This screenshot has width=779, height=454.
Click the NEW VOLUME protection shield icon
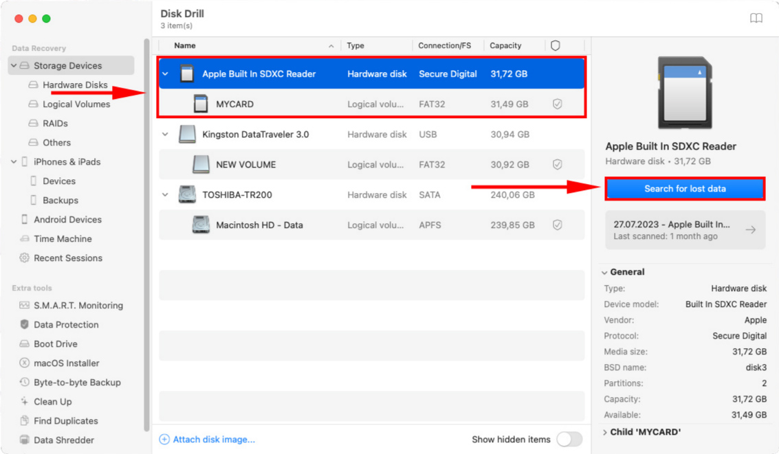tap(558, 164)
